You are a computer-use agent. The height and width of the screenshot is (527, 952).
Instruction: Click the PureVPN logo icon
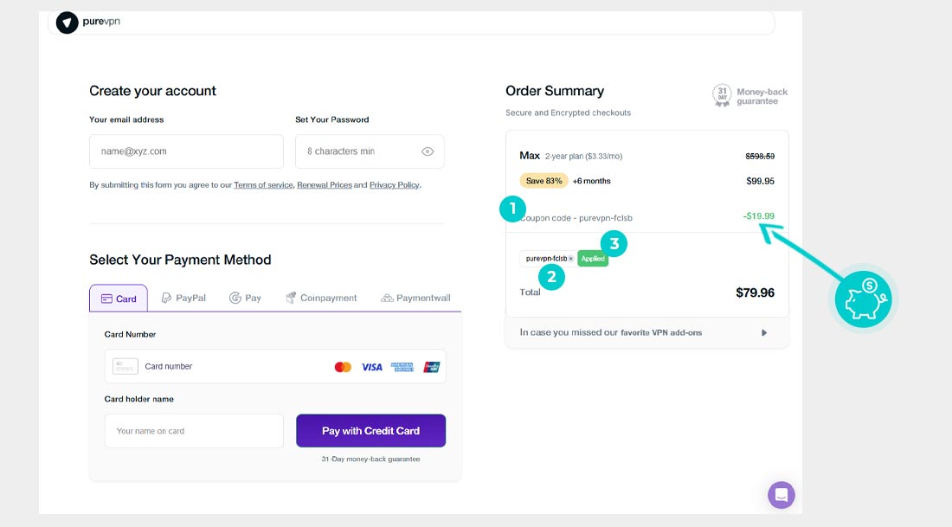tap(67, 23)
